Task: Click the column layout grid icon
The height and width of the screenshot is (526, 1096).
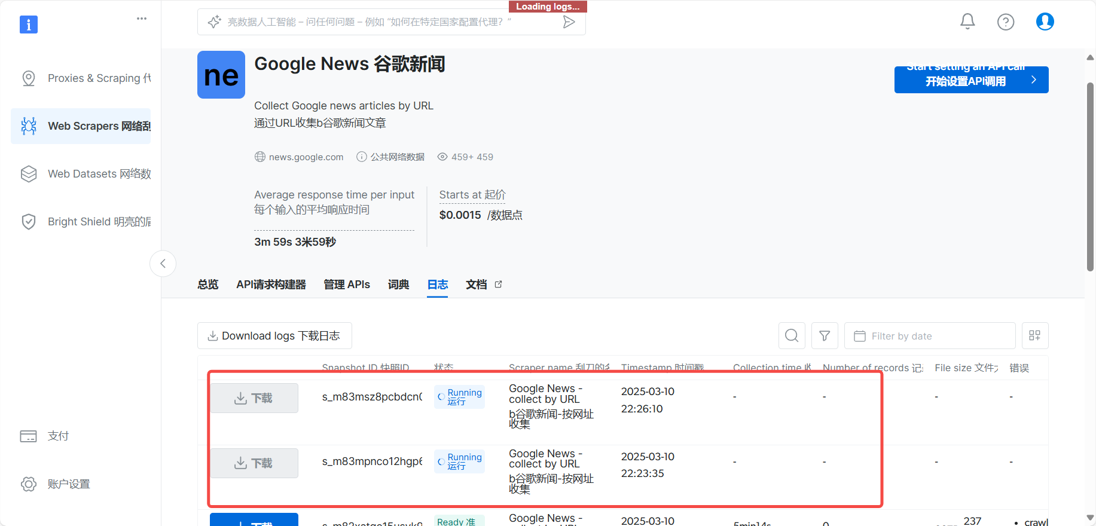Action: 1035,336
